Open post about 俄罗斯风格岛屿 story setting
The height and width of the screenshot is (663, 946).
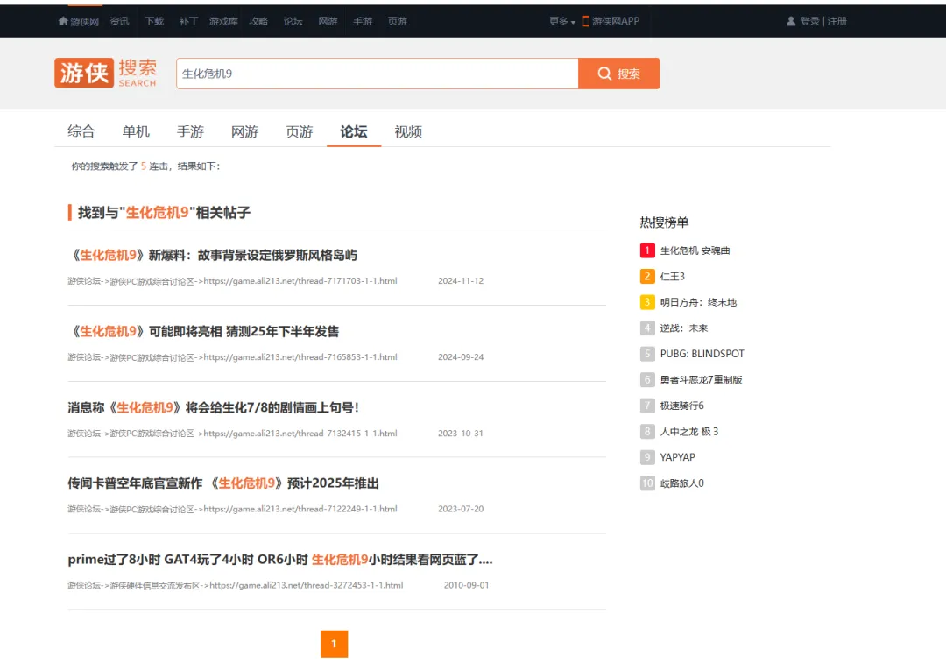click(x=212, y=255)
